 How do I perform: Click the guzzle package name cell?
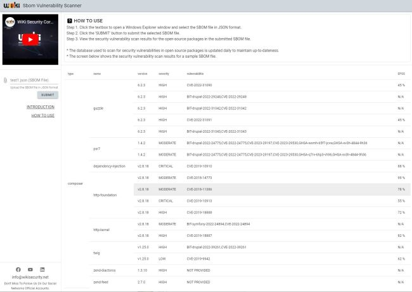[x=98, y=108]
